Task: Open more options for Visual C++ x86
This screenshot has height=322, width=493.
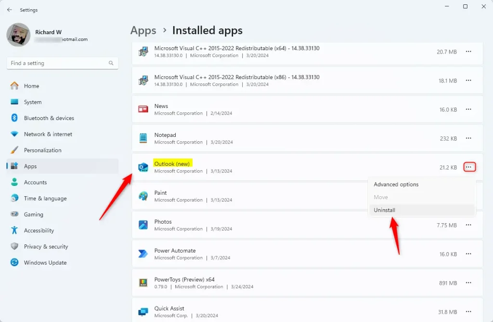Action: pos(468,80)
